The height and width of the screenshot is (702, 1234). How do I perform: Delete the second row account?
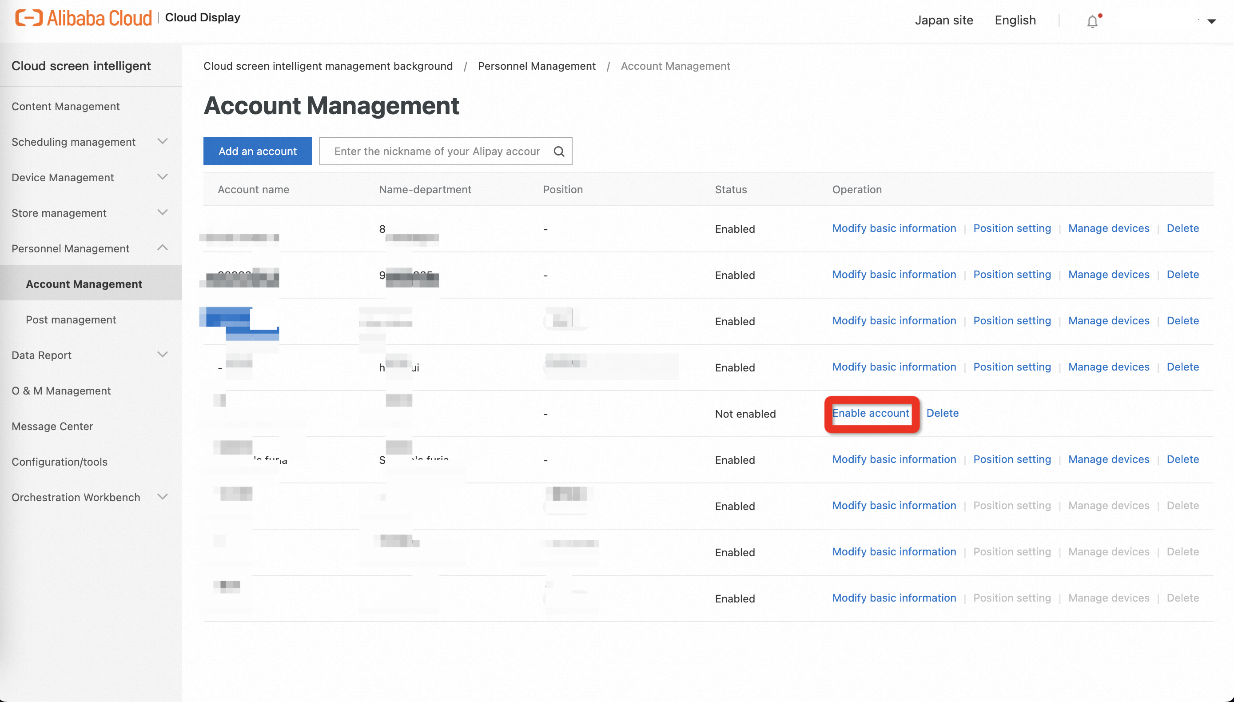click(1182, 275)
